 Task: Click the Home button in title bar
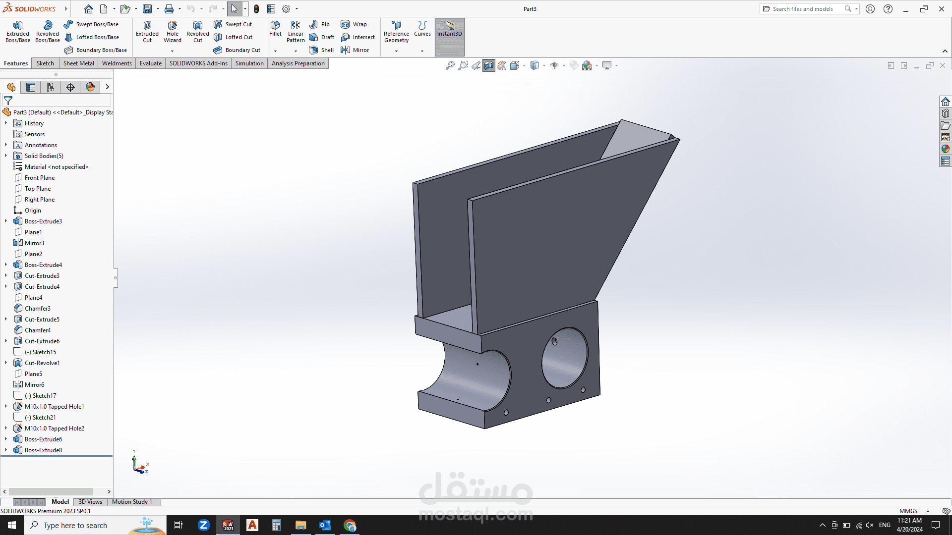click(x=88, y=9)
